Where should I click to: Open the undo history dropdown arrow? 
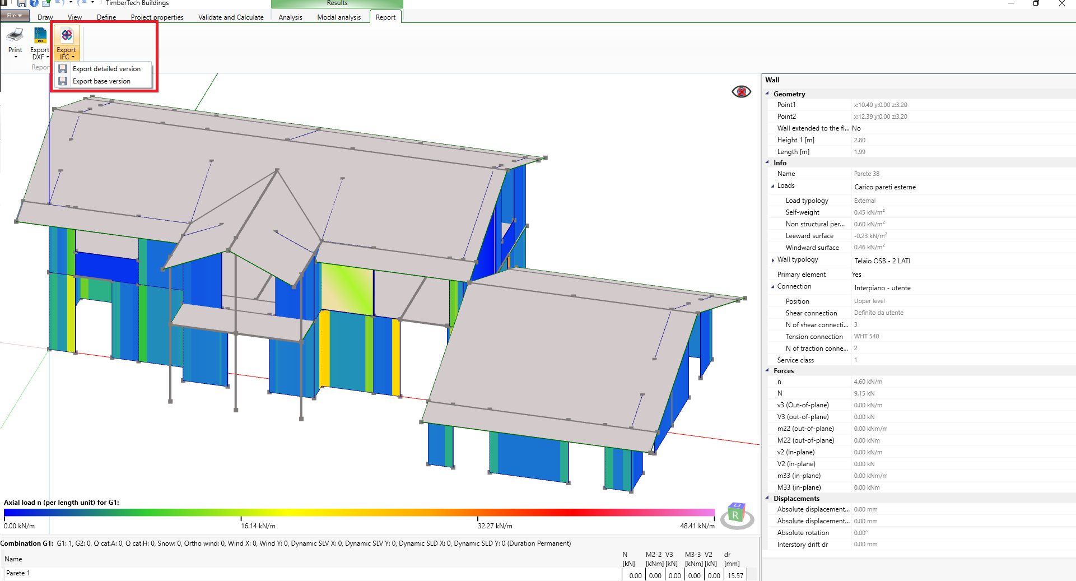(71, 3)
